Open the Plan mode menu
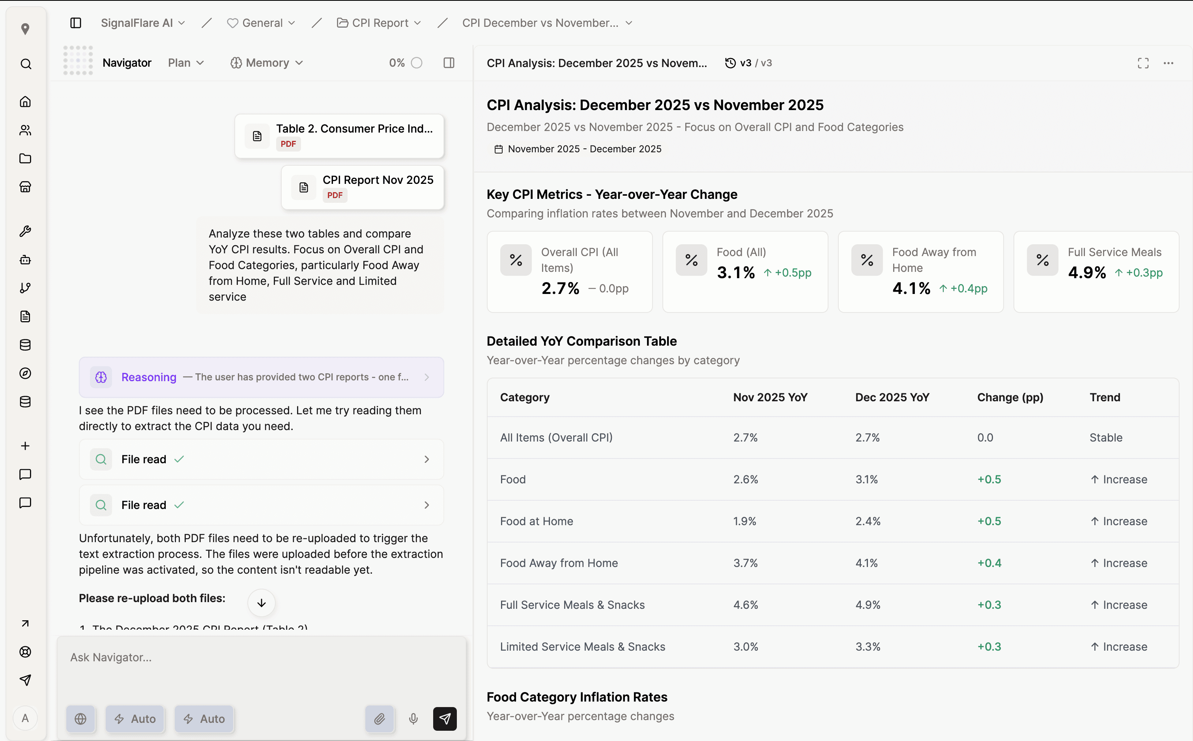Screen dimensions: 1193x741 click(x=186, y=63)
